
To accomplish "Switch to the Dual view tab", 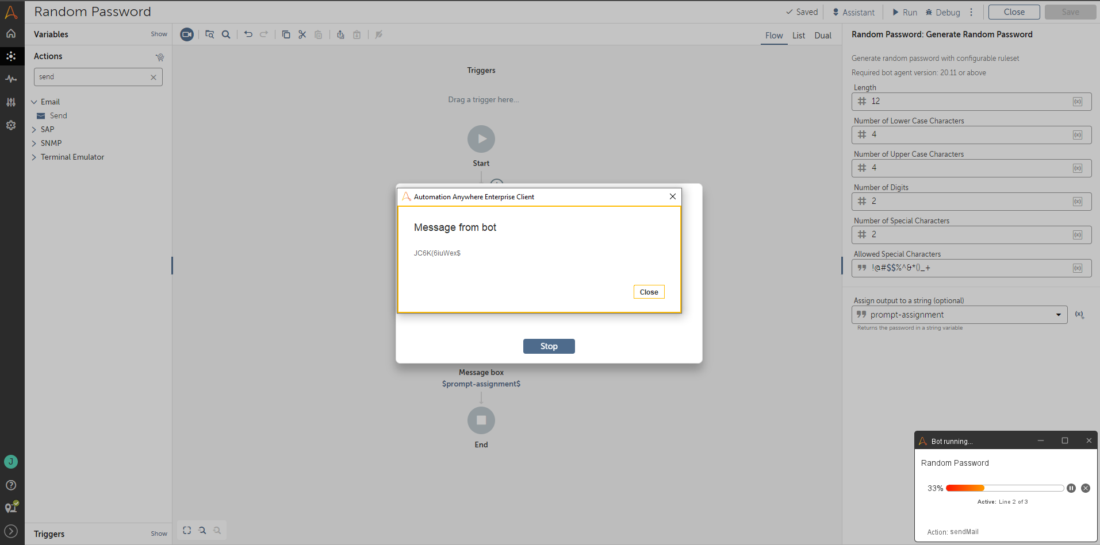I will 823,36.
